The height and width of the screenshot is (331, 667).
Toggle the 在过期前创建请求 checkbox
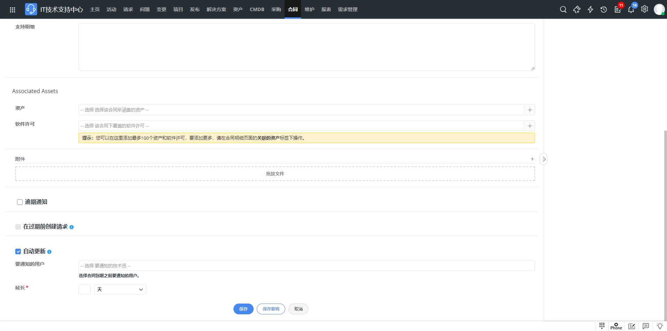tap(18, 227)
